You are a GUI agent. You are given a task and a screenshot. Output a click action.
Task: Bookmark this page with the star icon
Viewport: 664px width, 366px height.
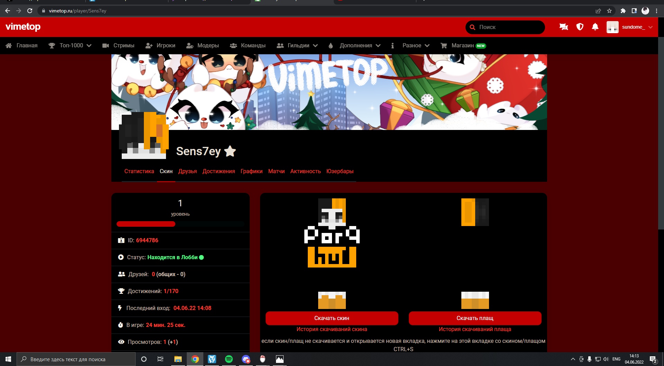609,11
